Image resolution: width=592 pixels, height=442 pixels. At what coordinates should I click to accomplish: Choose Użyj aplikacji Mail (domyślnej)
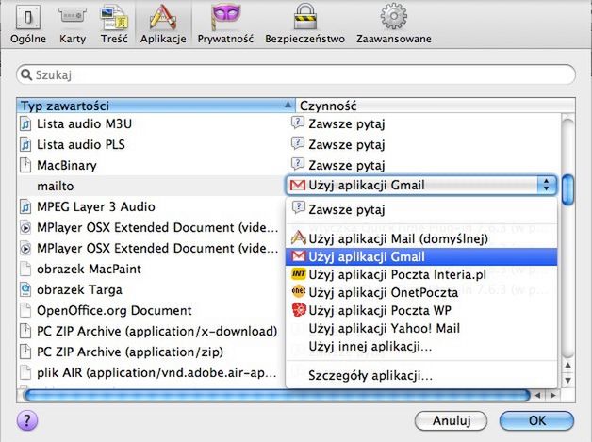point(421,238)
